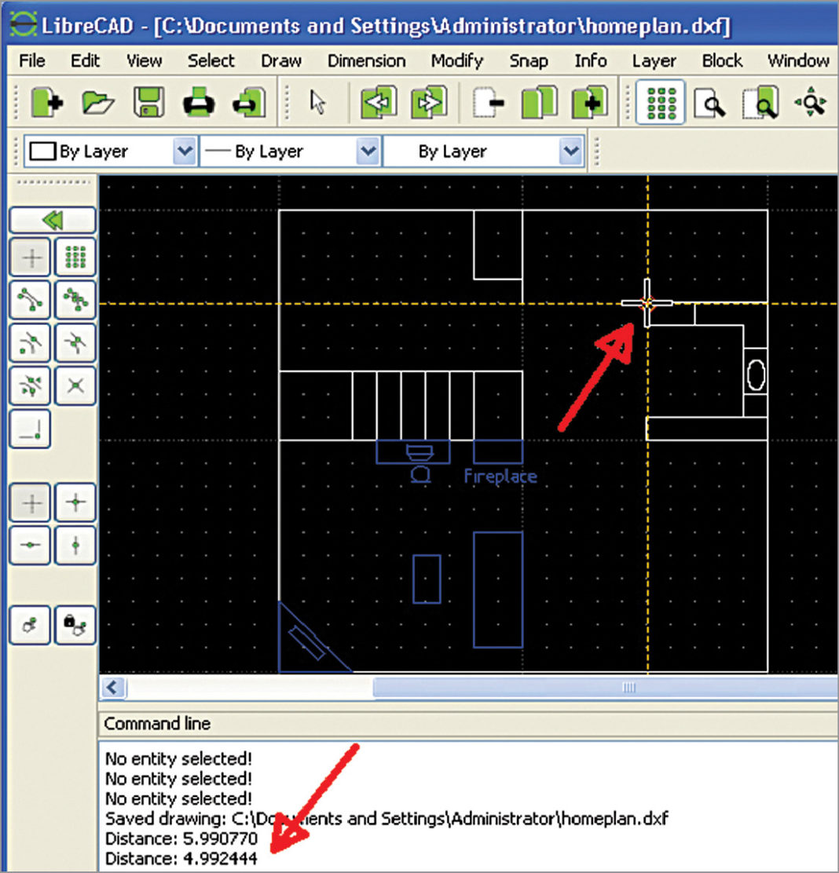Click the green double-arrow back button

pos(52,220)
